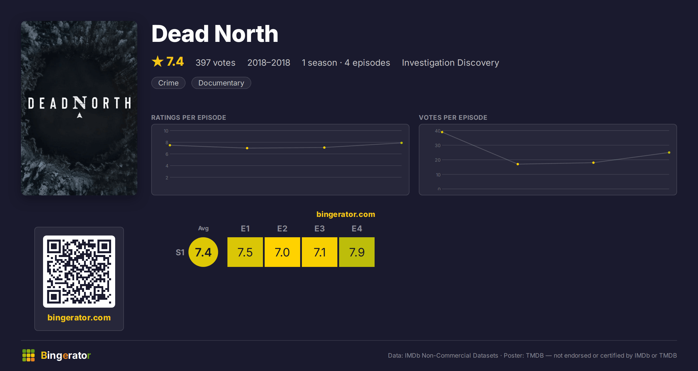Click the QR code image
Viewport: 698px width, 371px height.
79,271
